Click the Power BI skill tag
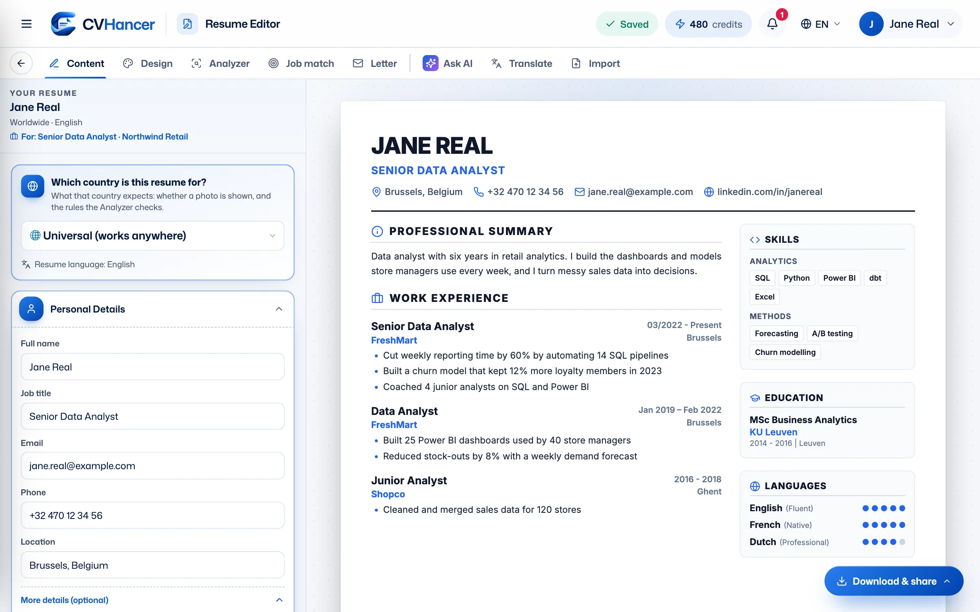Viewport: 980px width, 612px height. (839, 278)
